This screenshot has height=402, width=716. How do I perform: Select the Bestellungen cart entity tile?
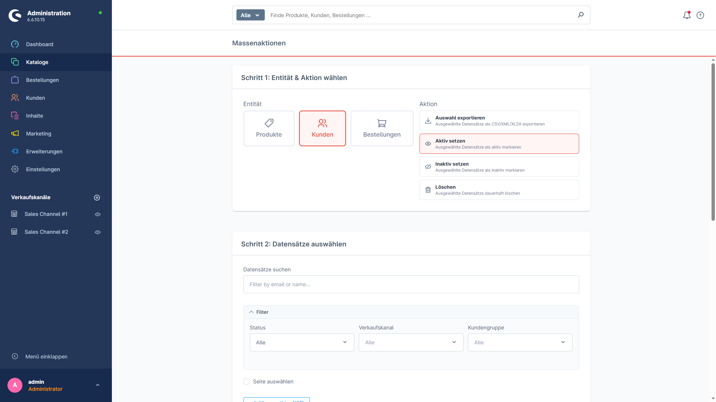pyautogui.click(x=382, y=128)
